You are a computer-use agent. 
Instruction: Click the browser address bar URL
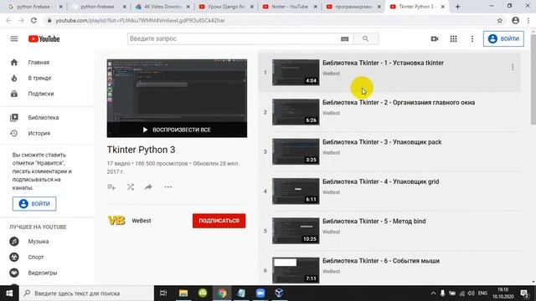[140, 20]
